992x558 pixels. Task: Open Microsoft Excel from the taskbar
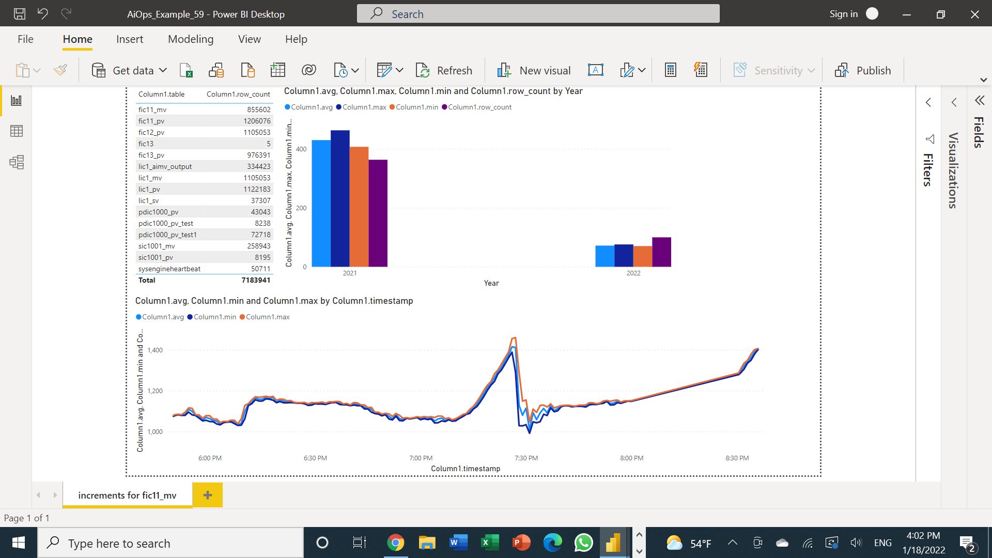[x=490, y=543]
